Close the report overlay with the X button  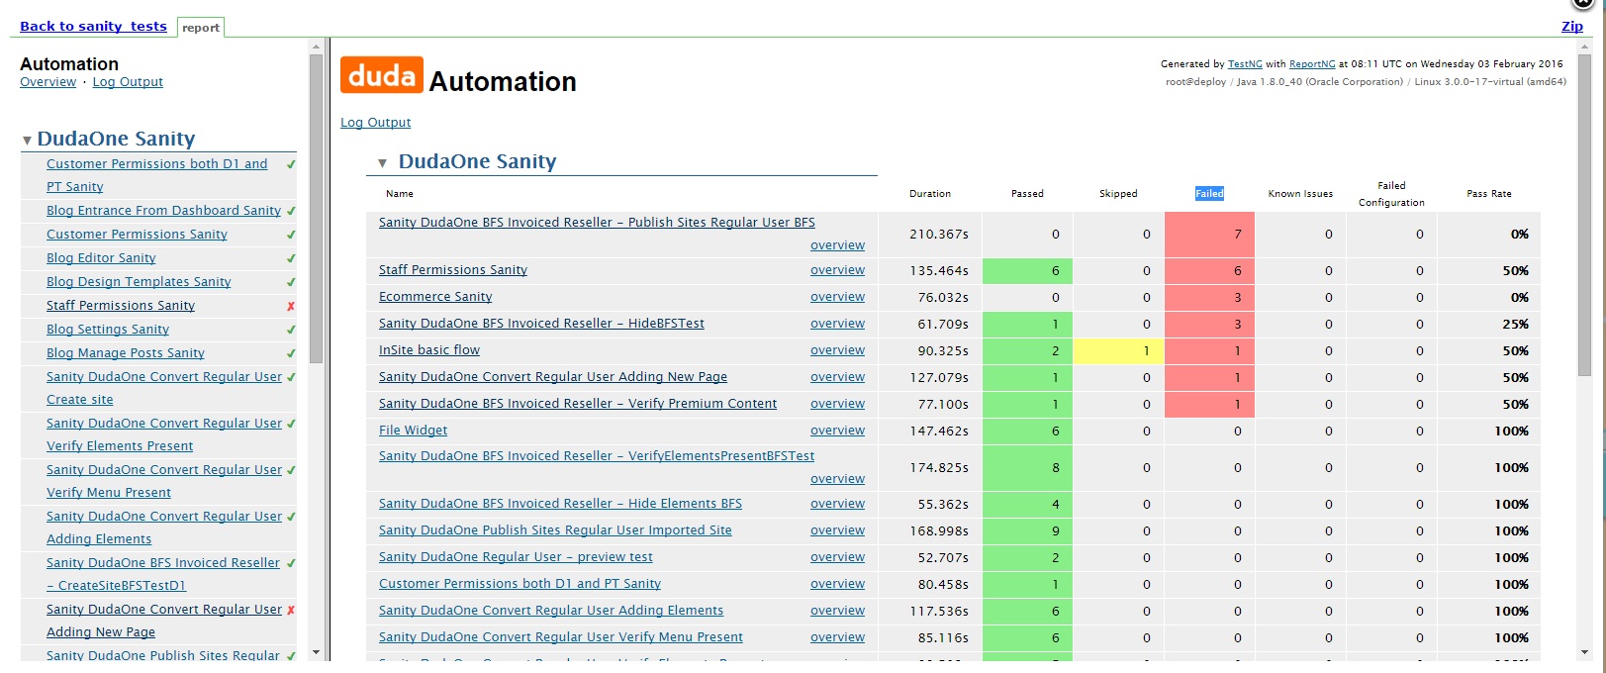pyautogui.click(x=1583, y=4)
